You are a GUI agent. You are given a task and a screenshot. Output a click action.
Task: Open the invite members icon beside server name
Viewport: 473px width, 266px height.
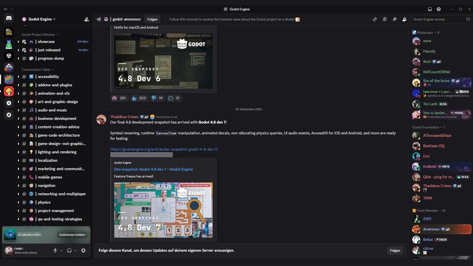coord(87,19)
